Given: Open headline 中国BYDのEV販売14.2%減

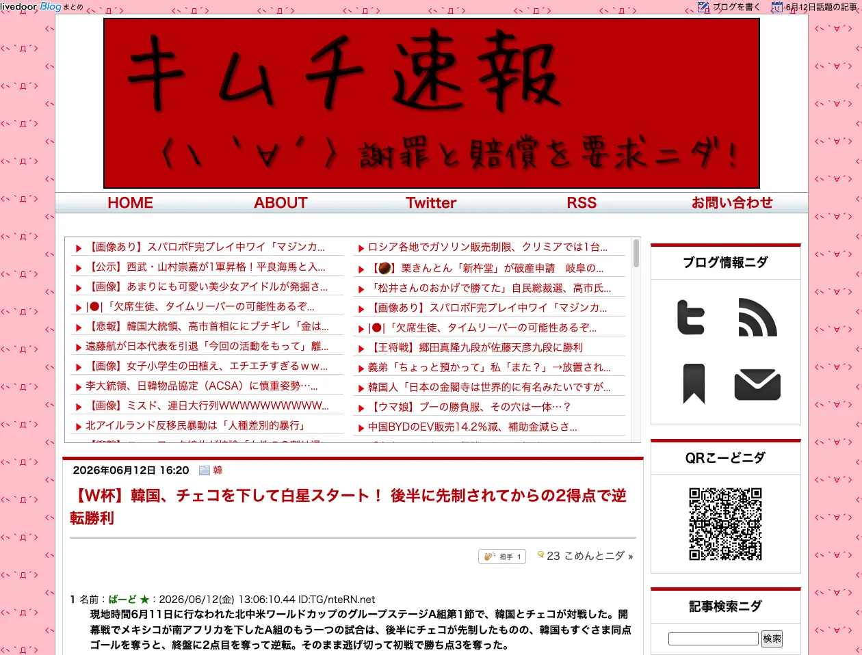Looking at the screenshot, I should 473,427.
